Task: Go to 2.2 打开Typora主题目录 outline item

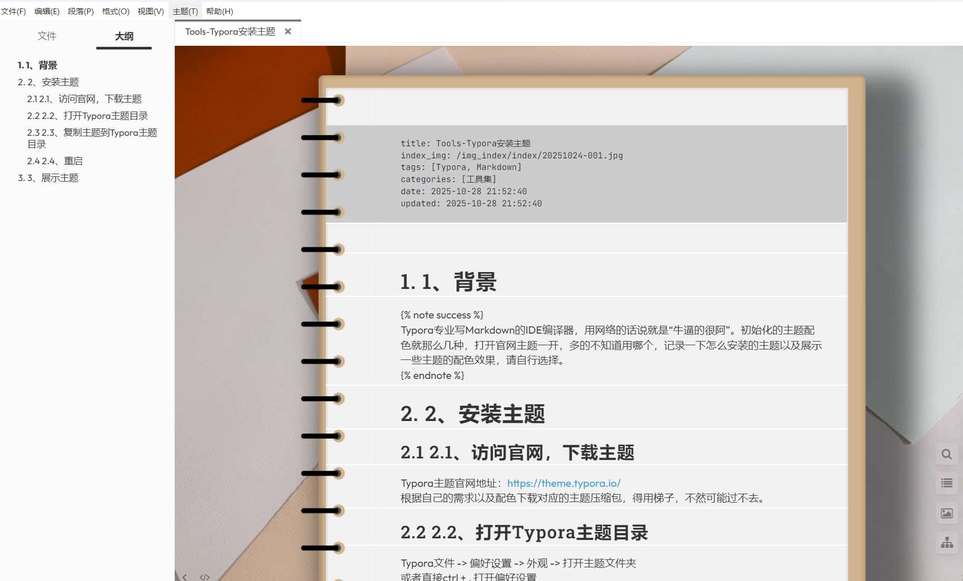Action: click(87, 116)
